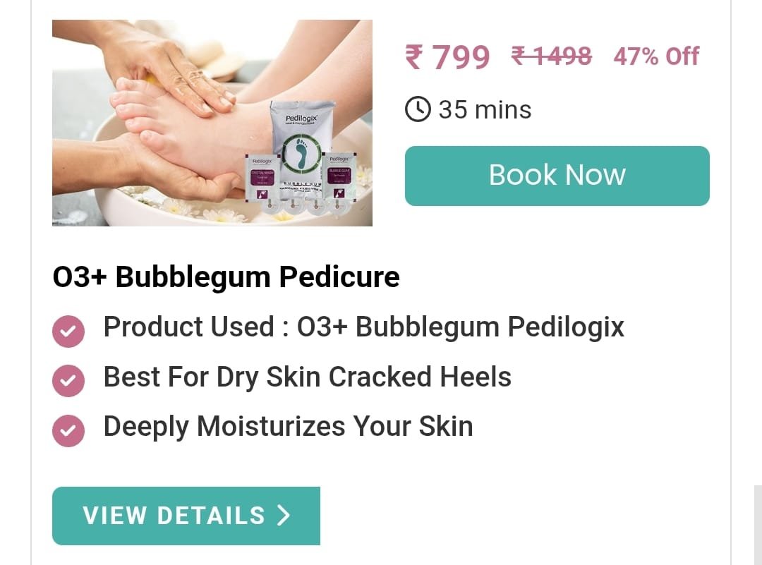This screenshot has width=762, height=565.
Task: Click the Book Now button
Action: [557, 176]
